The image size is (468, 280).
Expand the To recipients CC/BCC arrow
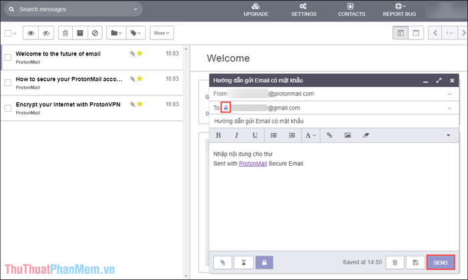click(x=449, y=108)
